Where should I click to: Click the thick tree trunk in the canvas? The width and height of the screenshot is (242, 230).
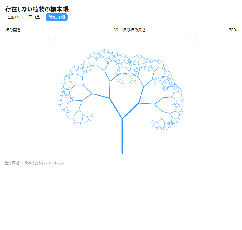[x=122, y=136]
